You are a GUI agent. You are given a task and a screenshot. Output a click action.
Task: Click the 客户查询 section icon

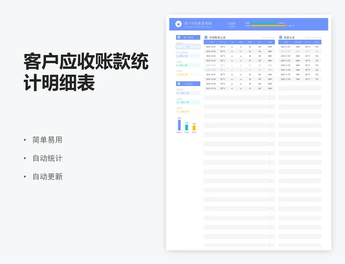179,37
